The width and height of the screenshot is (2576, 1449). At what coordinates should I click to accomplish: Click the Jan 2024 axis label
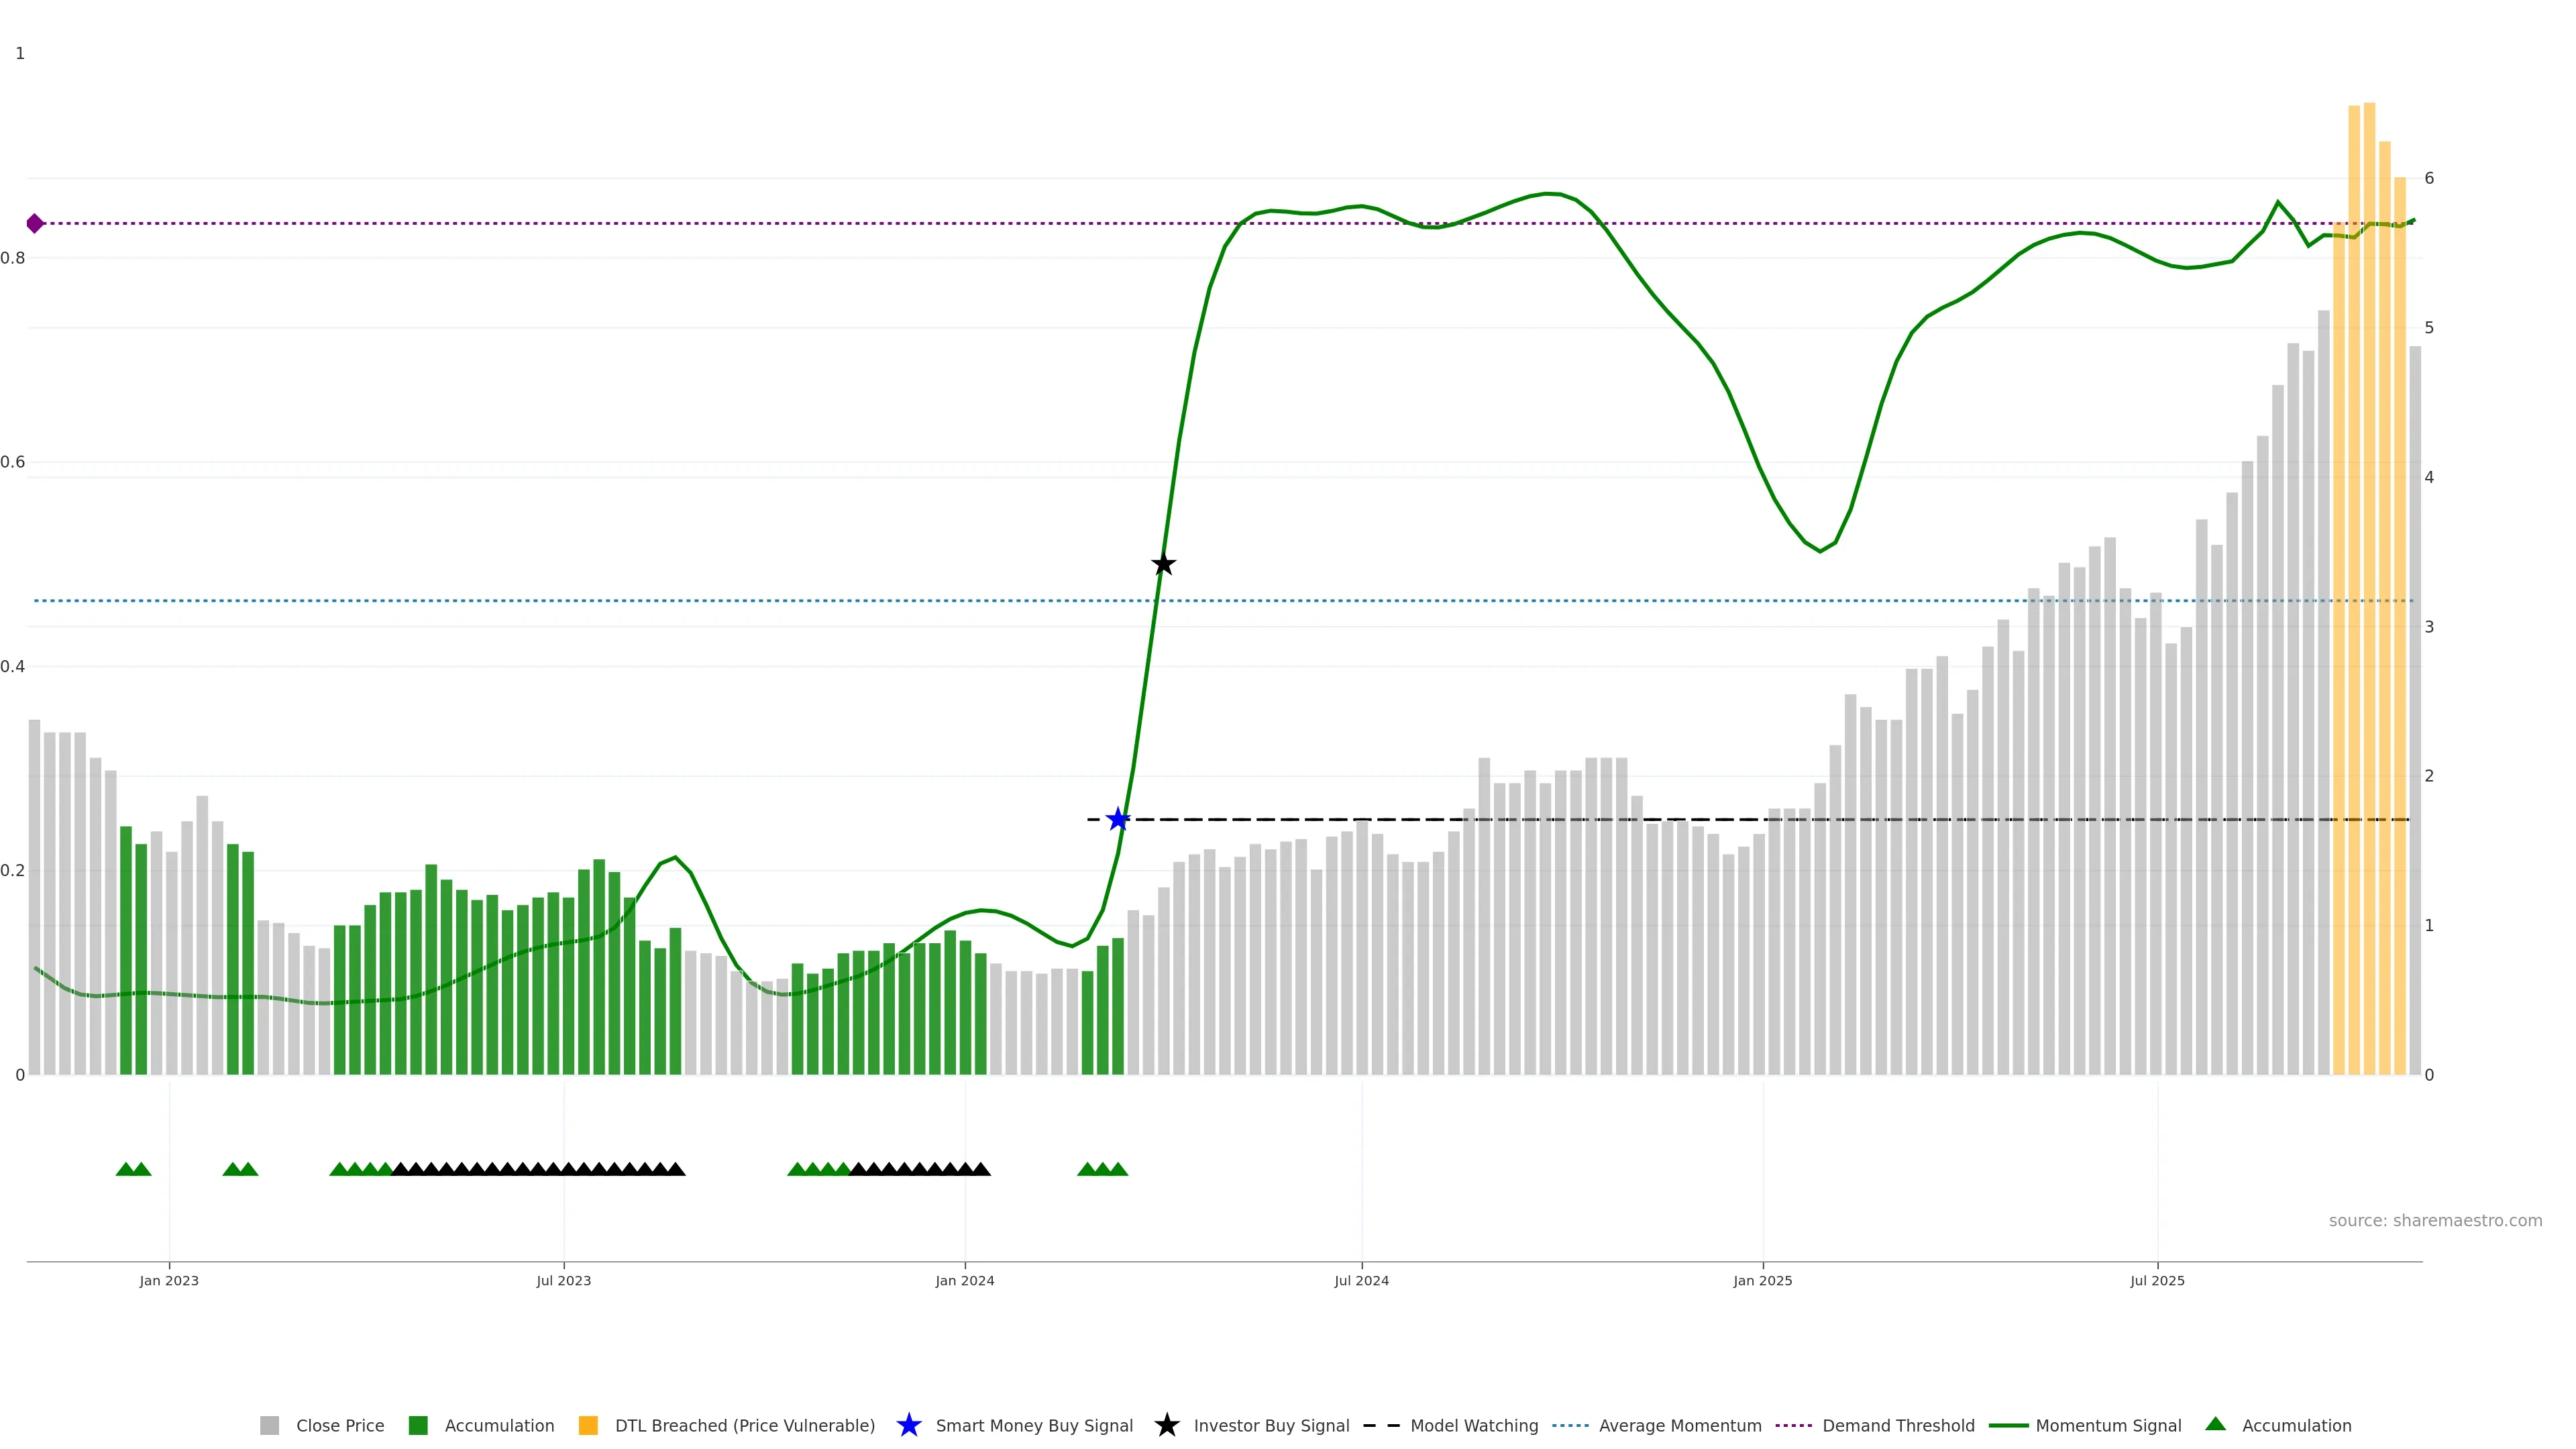pyautogui.click(x=964, y=1281)
